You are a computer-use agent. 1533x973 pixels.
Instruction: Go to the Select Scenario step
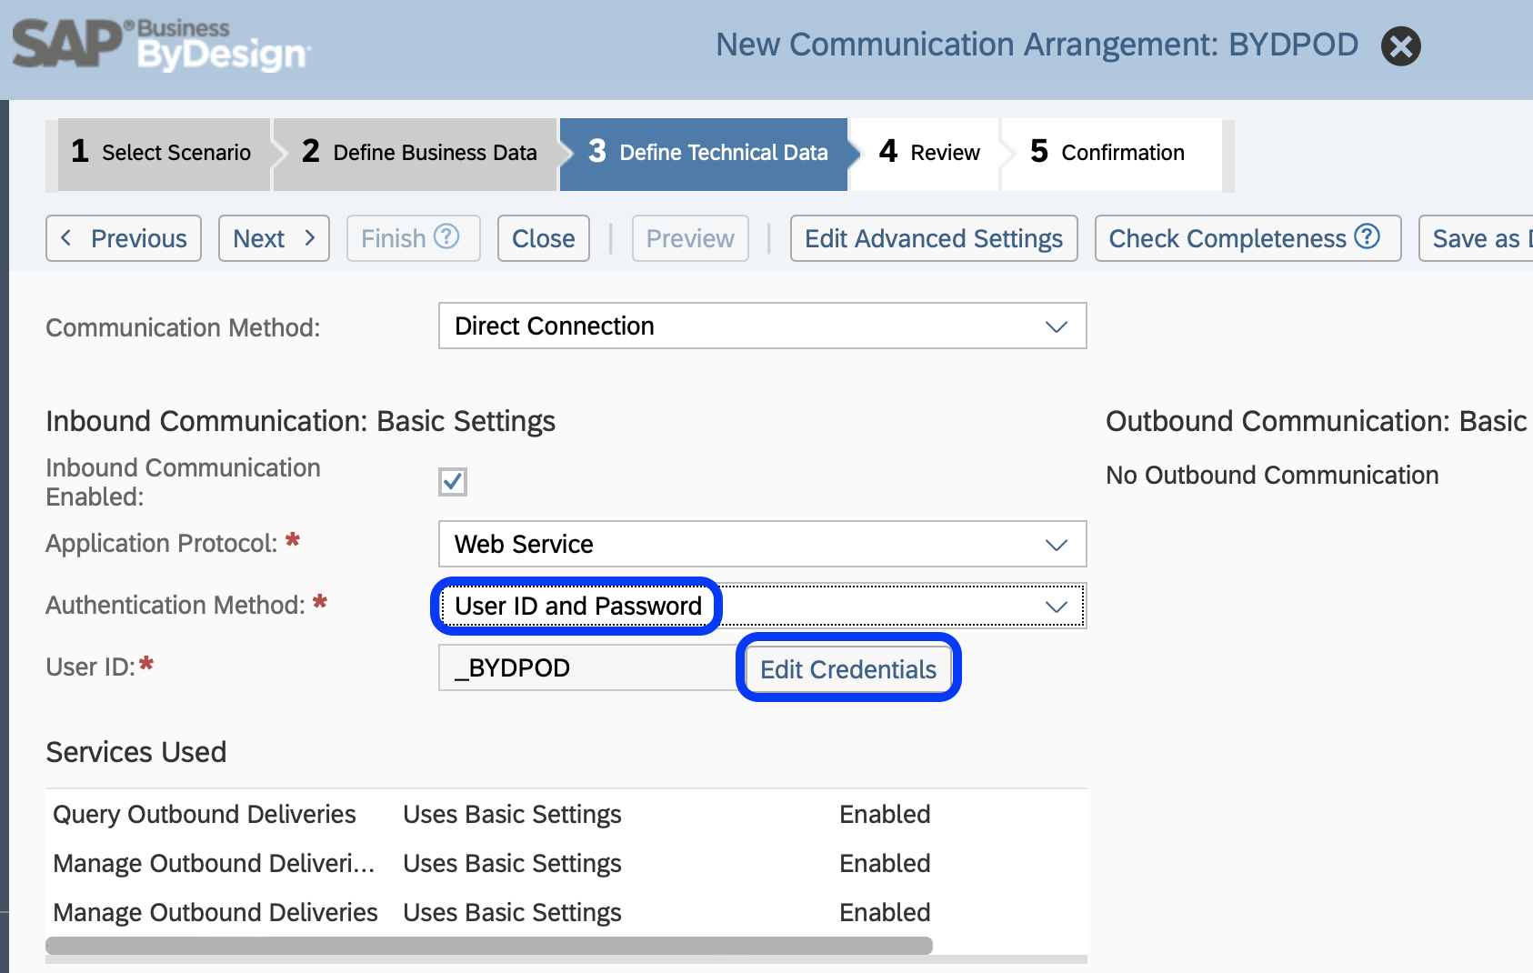click(x=162, y=152)
